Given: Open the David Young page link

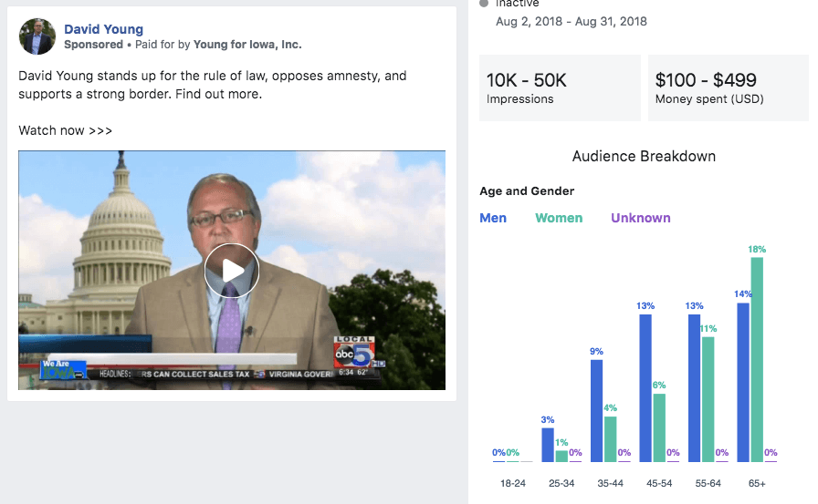Looking at the screenshot, I should point(103,29).
